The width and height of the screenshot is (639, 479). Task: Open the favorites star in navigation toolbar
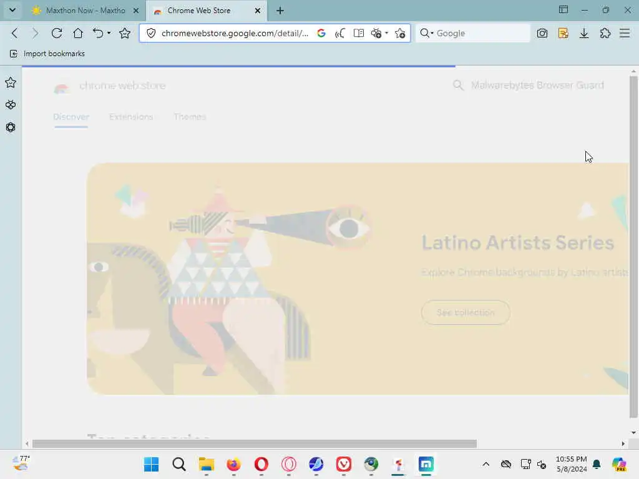(125, 33)
